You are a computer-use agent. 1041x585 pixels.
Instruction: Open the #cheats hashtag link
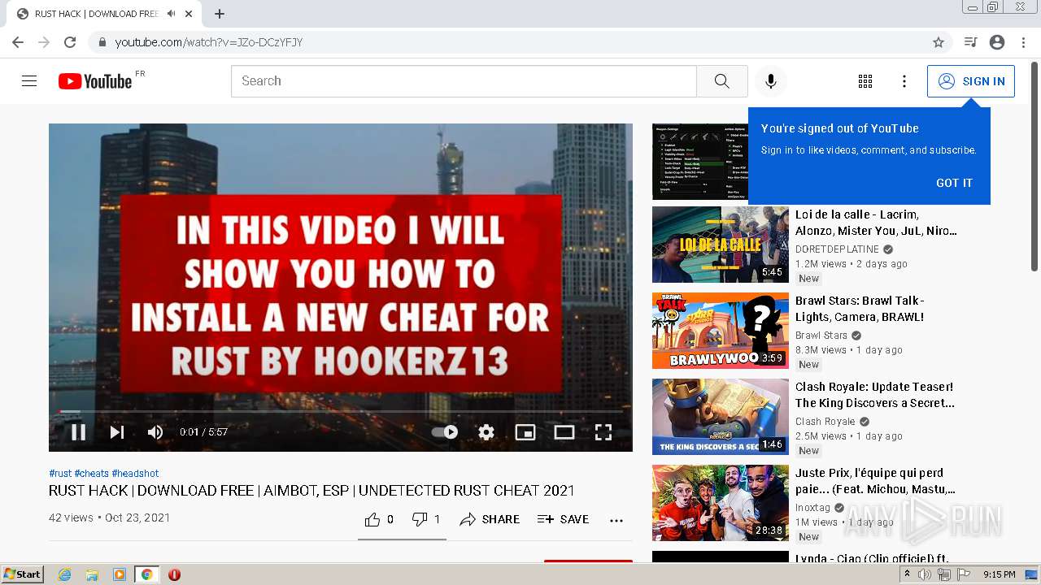pyautogui.click(x=92, y=474)
